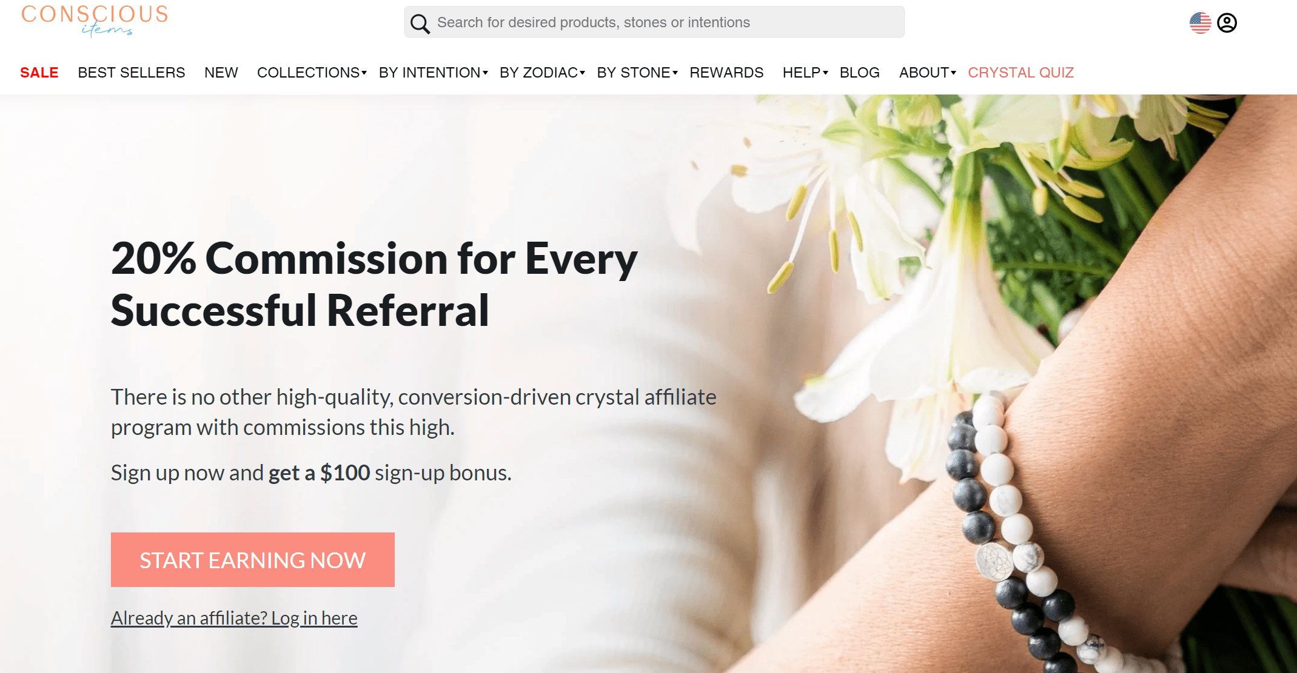
Task: Expand the Collections dropdown menu
Action: 312,73
